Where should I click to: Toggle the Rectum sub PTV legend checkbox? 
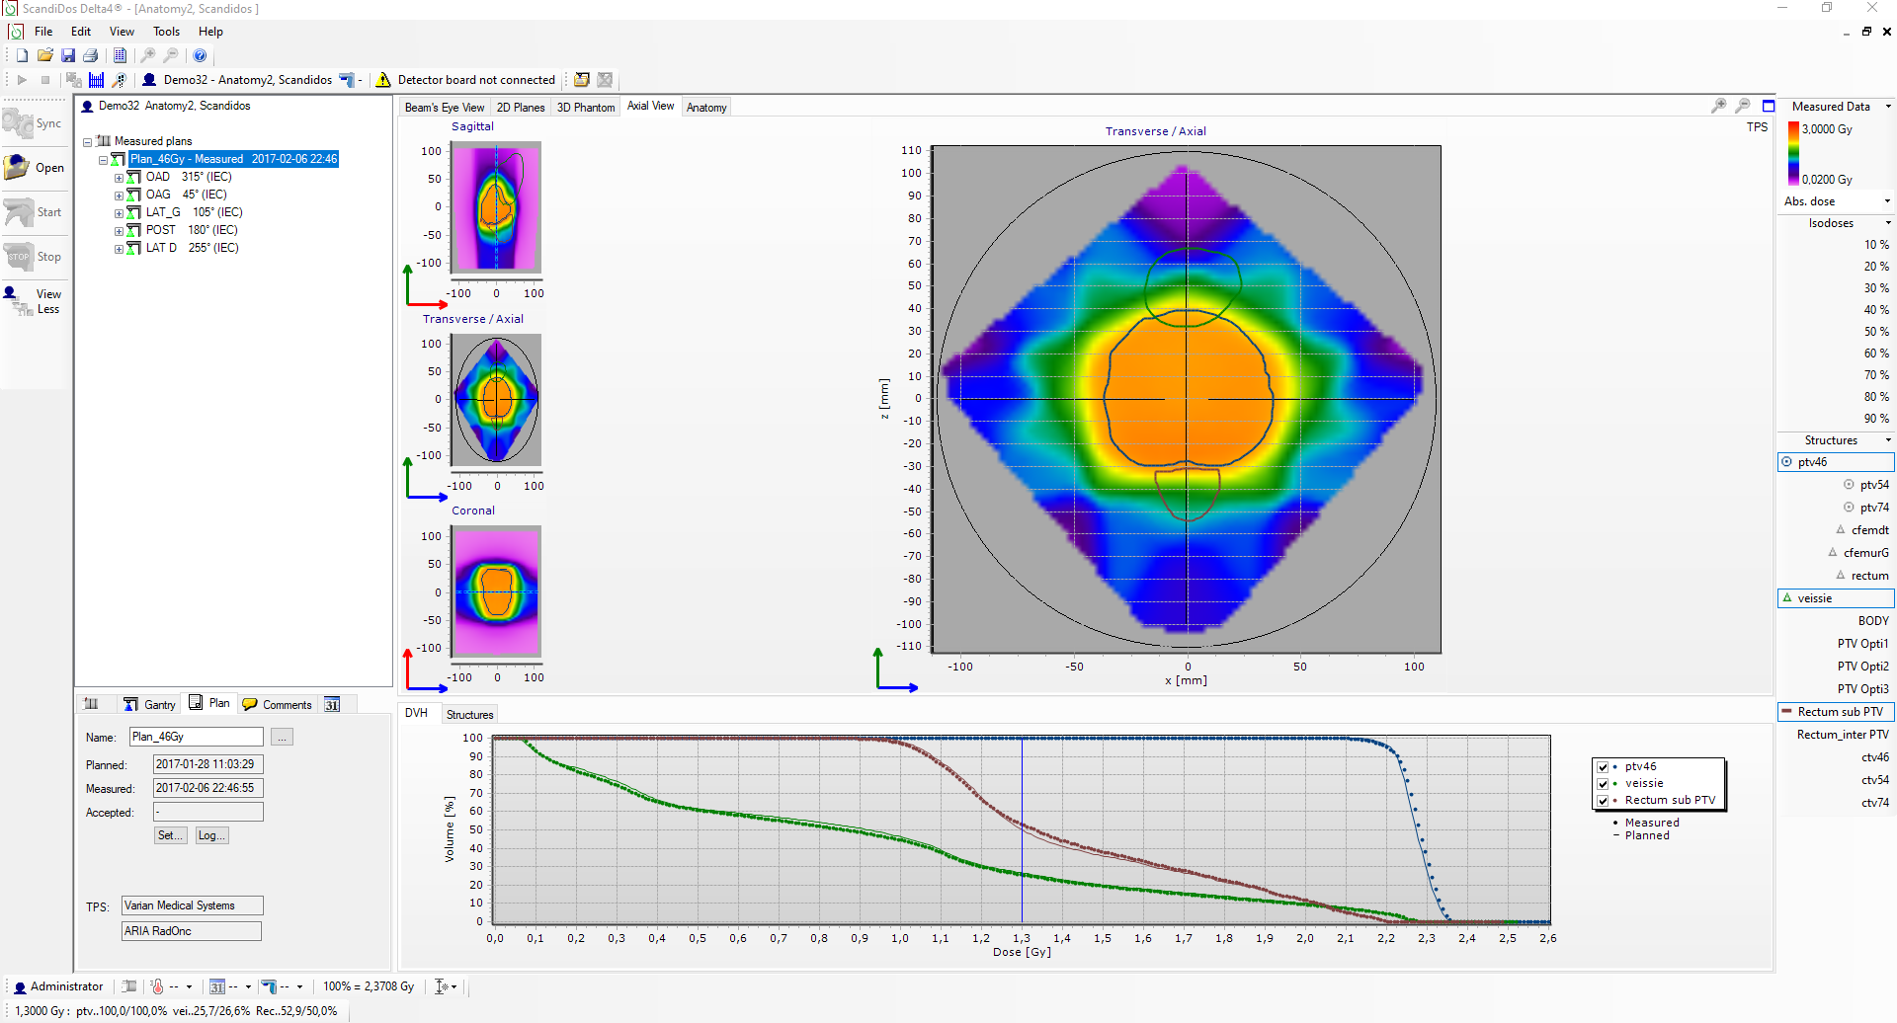coord(1603,801)
